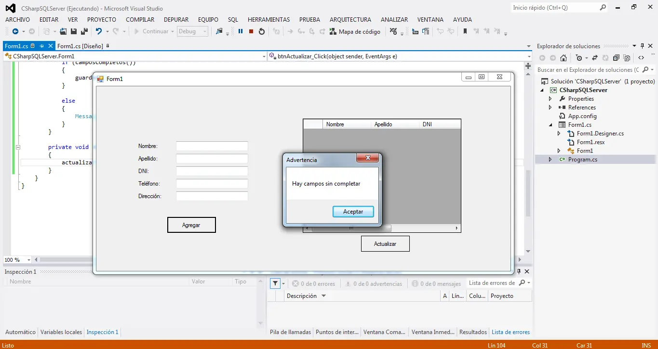658x349 pixels.
Task: Click the navigate backward toolbar icon
Action: pyautogui.click(x=15, y=31)
